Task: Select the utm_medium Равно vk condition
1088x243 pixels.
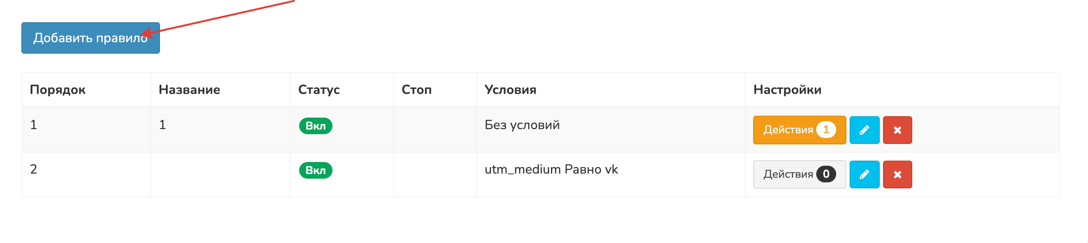Action: coord(551,169)
